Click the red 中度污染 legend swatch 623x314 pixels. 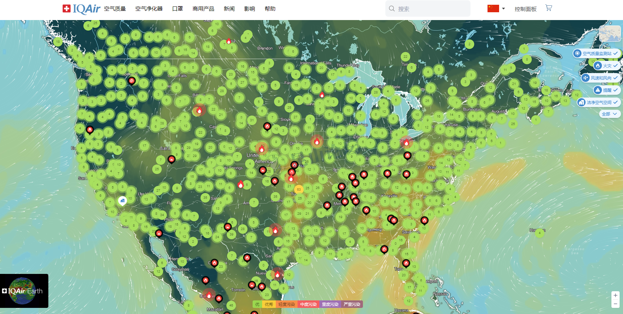click(x=308, y=304)
